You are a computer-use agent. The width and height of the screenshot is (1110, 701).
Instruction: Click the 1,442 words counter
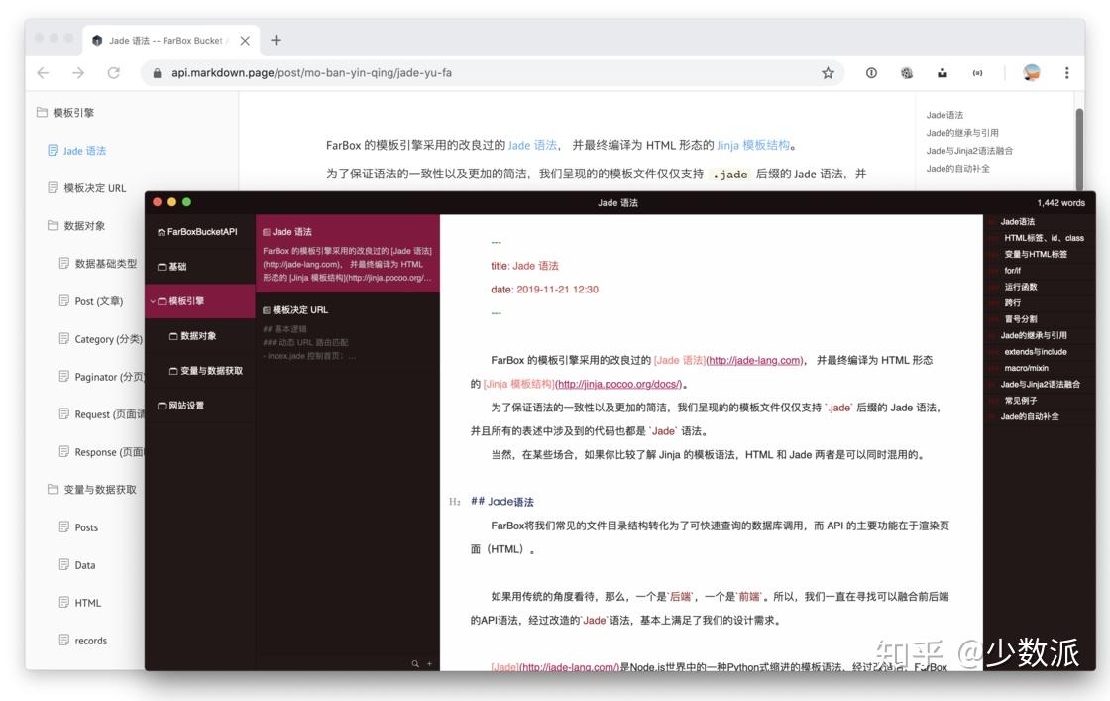pyautogui.click(x=1060, y=202)
